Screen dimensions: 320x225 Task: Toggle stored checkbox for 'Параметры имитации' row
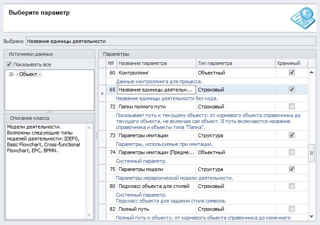(292, 135)
